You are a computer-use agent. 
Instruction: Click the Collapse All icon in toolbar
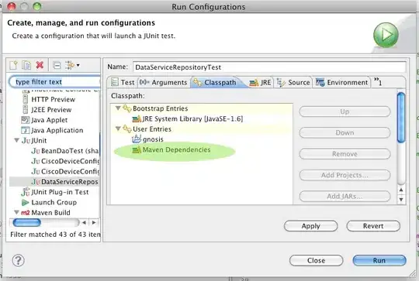tap(57, 65)
